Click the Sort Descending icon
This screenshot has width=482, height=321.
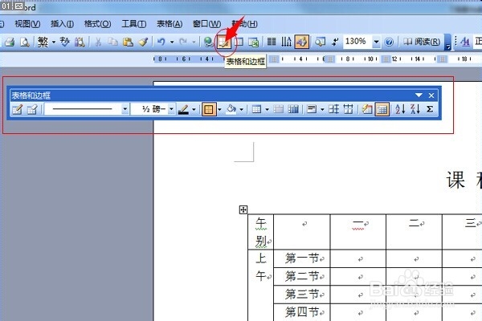point(415,109)
